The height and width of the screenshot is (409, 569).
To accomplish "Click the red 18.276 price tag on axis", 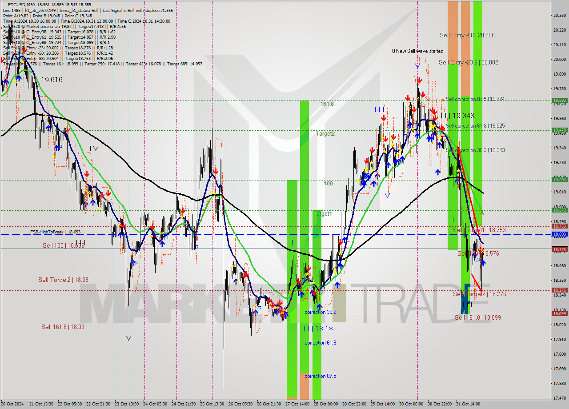I will coord(559,290).
